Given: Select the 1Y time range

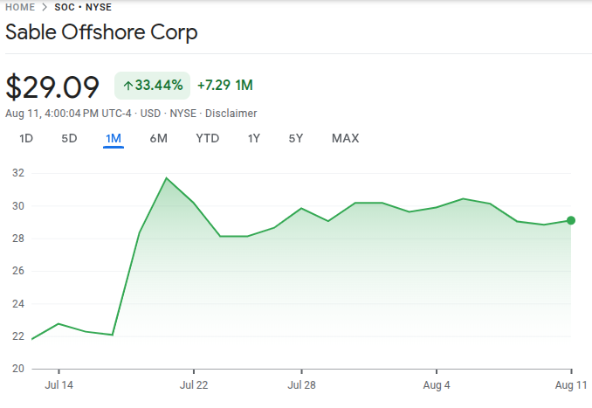Looking at the screenshot, I should pyautogui.click(x=253, y=138).
